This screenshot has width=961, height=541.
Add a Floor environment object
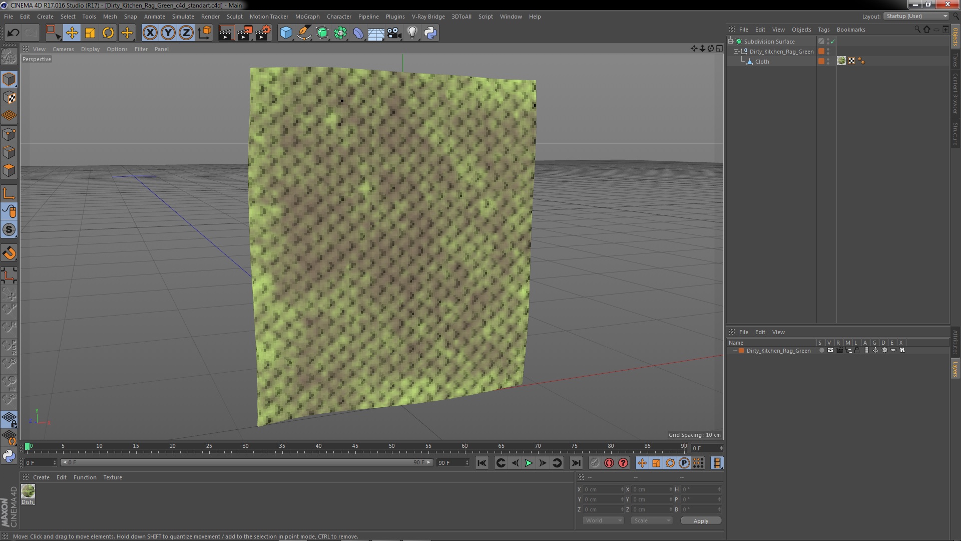click(376, 33)
